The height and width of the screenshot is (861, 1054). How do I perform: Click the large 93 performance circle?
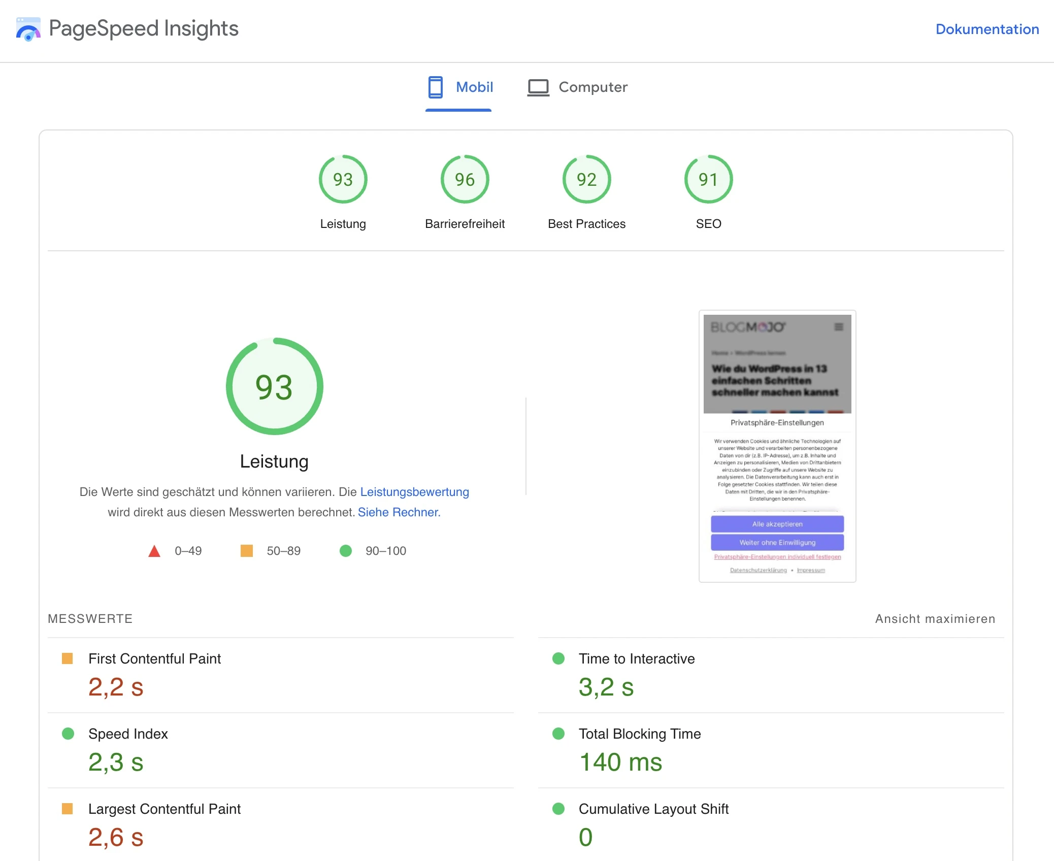point(274,386)
